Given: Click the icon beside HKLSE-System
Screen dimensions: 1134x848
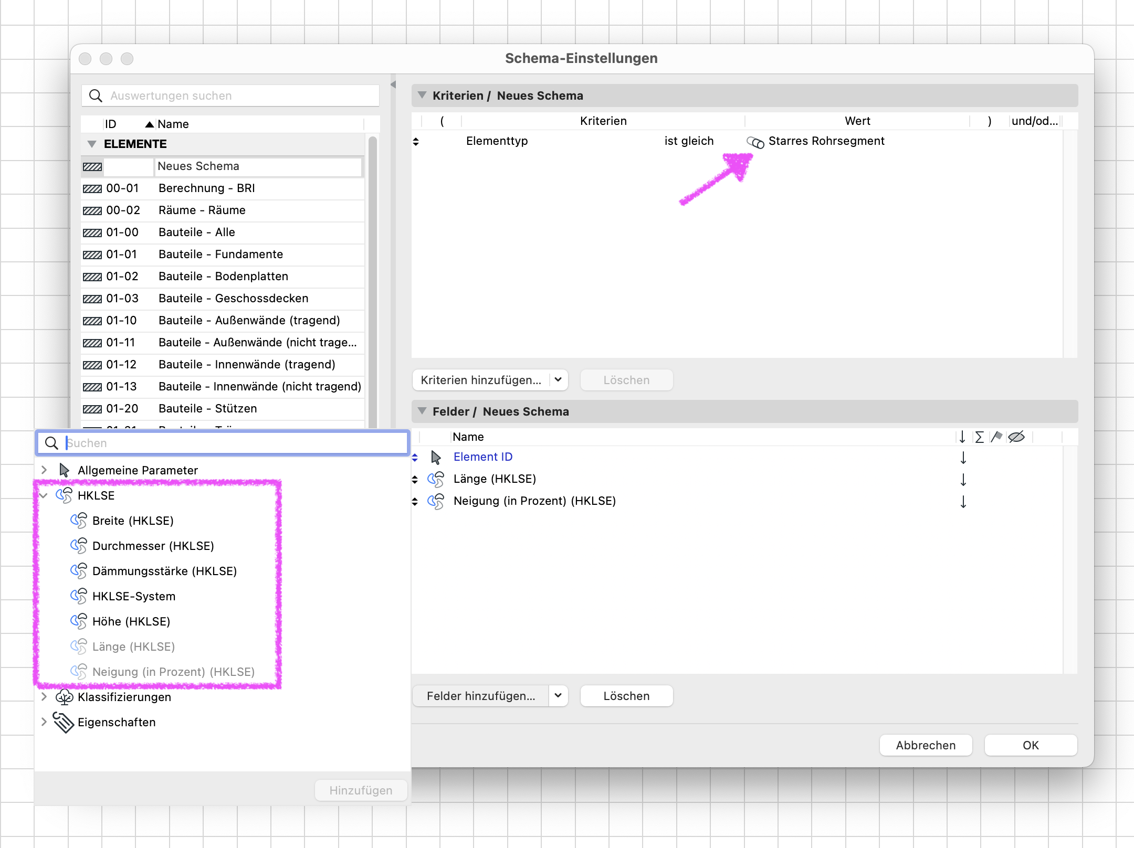Looking at the screenshot, I should [79, 596].
